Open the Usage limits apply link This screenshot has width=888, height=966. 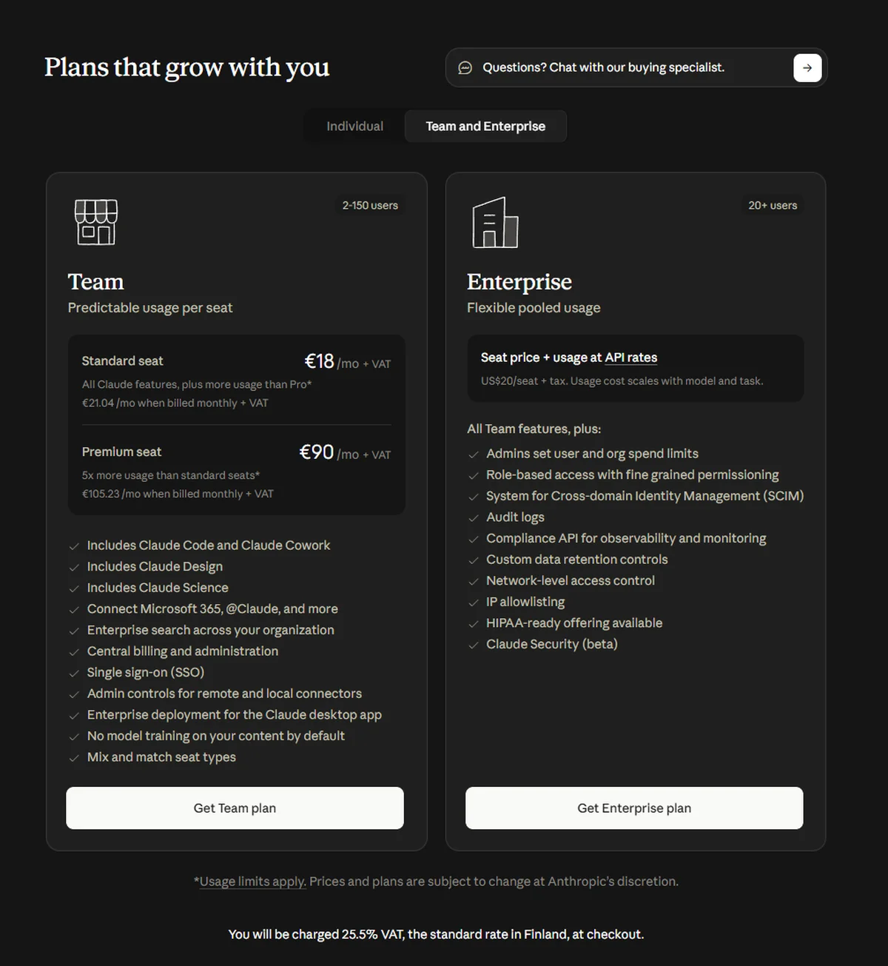pyautogui.click(x=252, y=882)
